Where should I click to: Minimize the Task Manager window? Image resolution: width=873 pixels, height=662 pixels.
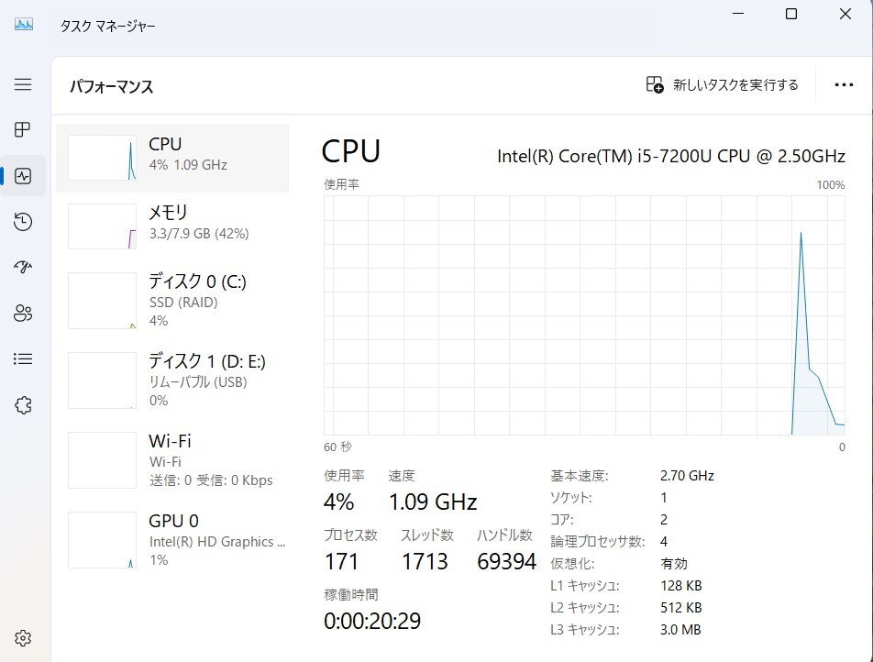[x=738, y=14]
